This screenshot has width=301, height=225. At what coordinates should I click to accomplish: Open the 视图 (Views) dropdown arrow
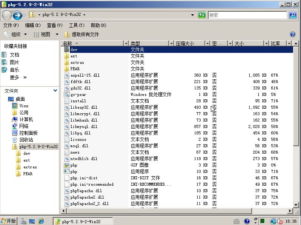point(57,34)
